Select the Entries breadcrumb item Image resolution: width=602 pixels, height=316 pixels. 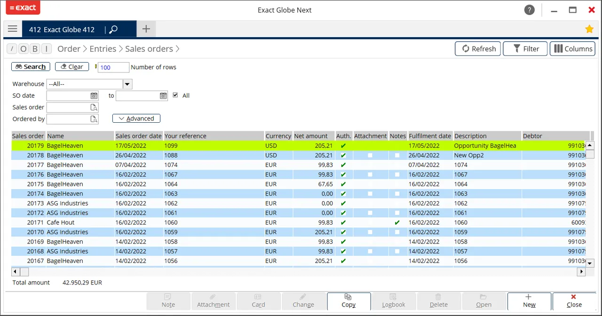[x=103, y=49]
